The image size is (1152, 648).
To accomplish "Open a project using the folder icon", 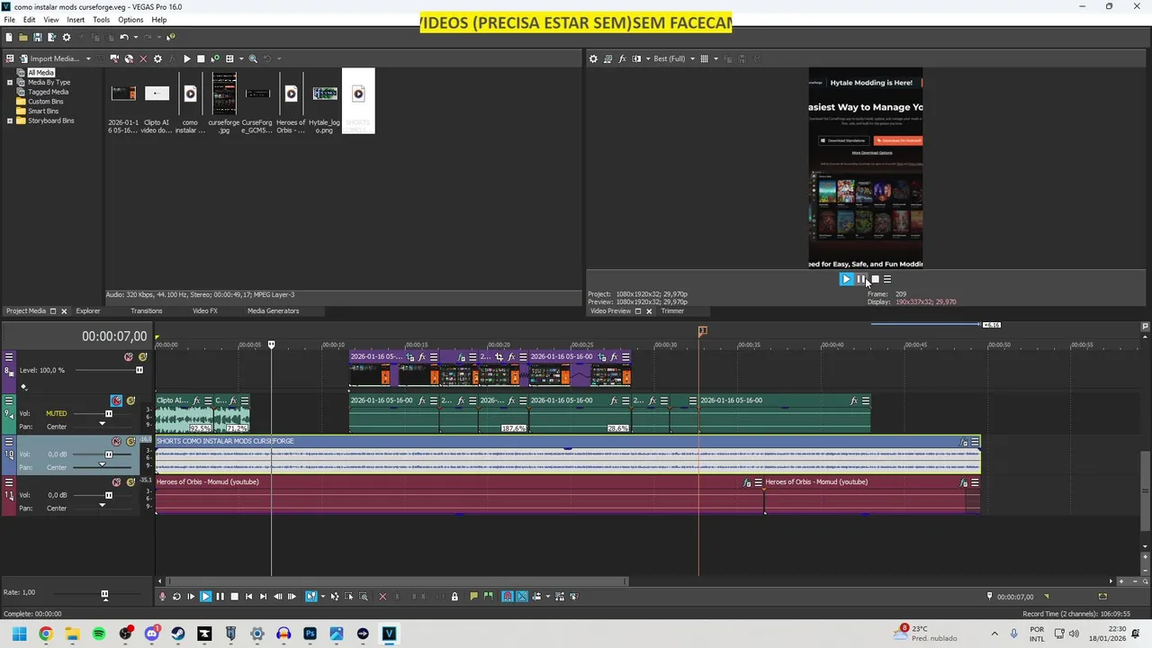I will 23,37.
